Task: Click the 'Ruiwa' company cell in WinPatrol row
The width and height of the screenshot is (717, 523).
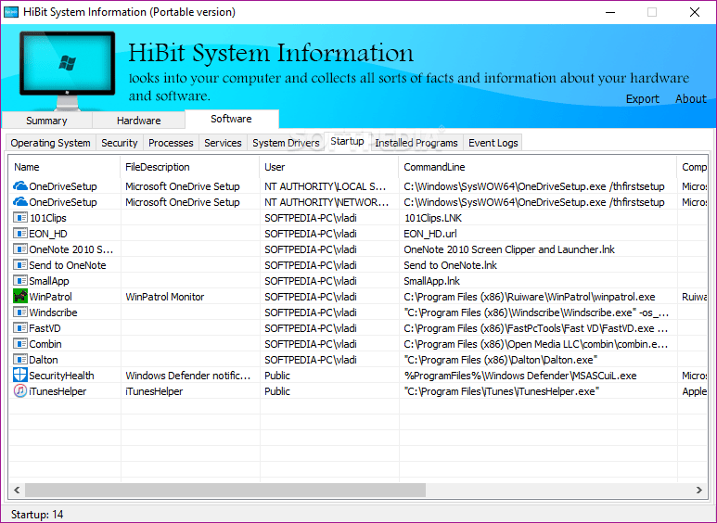Action: pyautogui.click(x=694, y=297)
